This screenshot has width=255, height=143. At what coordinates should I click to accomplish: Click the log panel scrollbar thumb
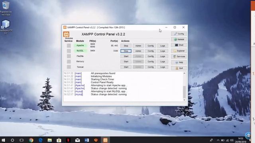(184, 92)
